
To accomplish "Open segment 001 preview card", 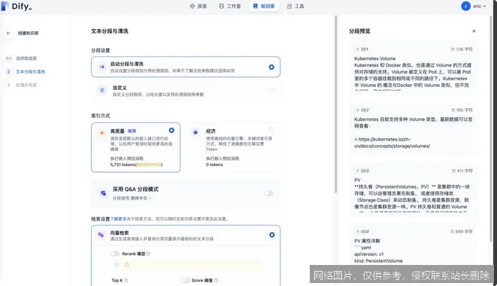I will coord(413,68).
